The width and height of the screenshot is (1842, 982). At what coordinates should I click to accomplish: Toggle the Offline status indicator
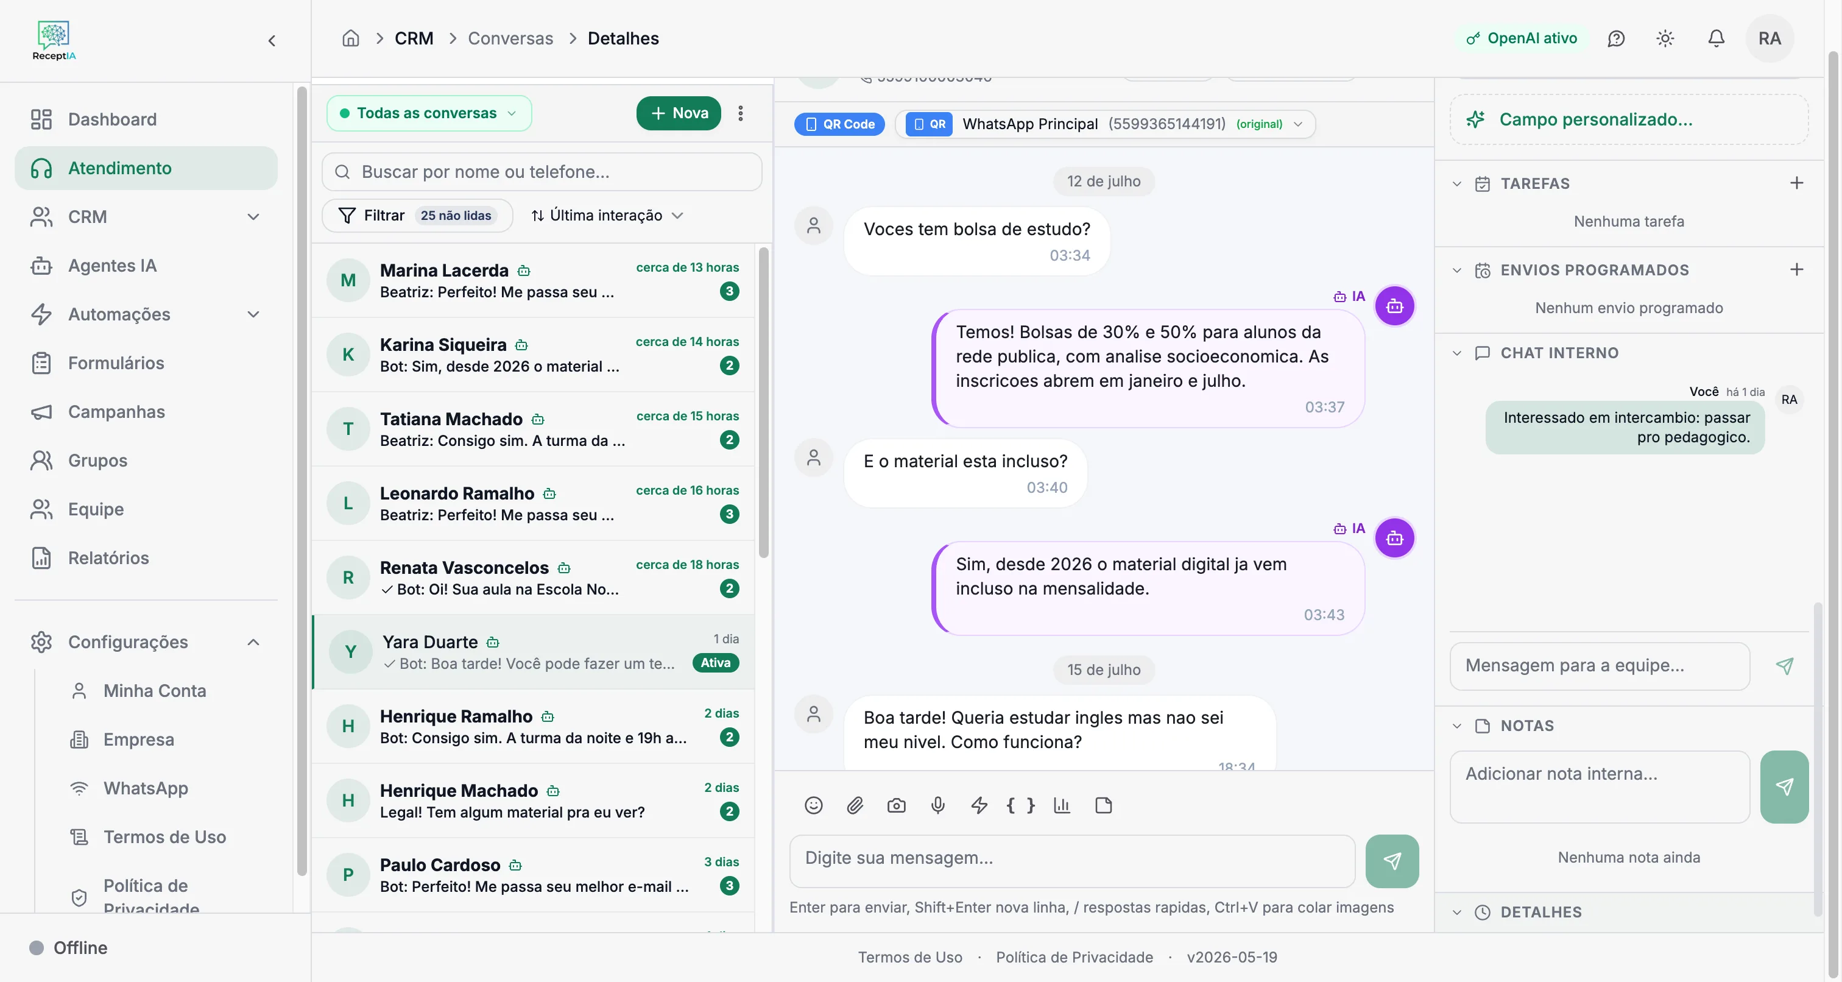click(69, 948)
